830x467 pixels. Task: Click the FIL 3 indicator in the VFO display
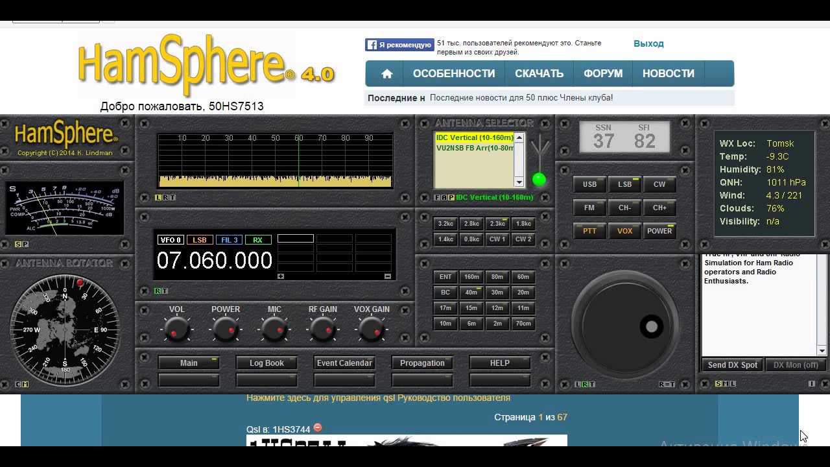pos(229,240)
